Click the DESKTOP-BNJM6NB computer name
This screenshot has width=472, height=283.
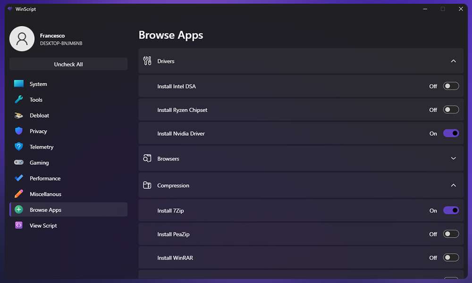click(61, 43)
